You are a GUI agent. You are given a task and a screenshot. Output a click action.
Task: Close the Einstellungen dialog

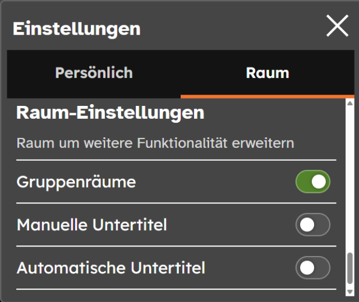(337, 26)
